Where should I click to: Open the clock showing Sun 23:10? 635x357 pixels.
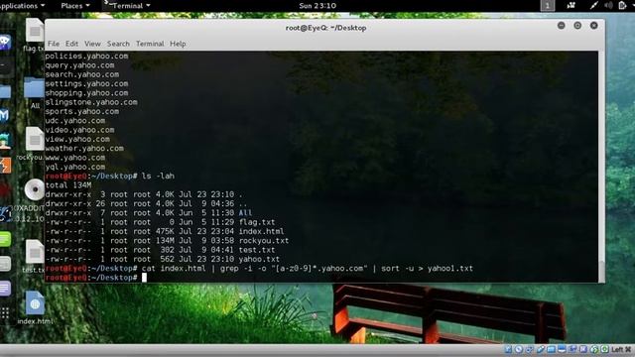317,6
